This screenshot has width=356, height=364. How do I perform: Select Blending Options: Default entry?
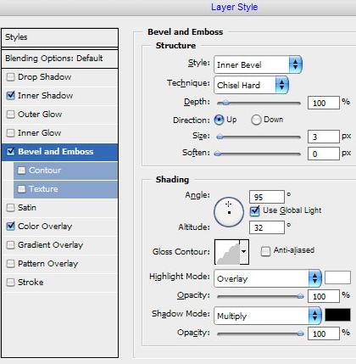coord(59,59)
